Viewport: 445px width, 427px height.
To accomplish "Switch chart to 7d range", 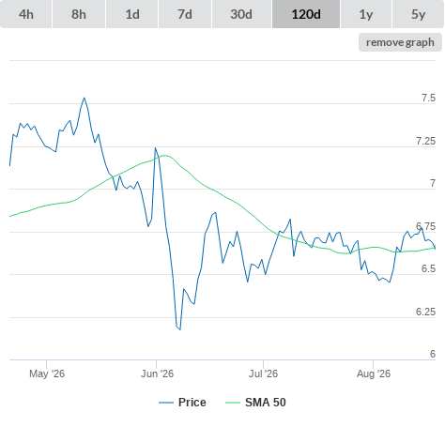I will tap(185, 14).
